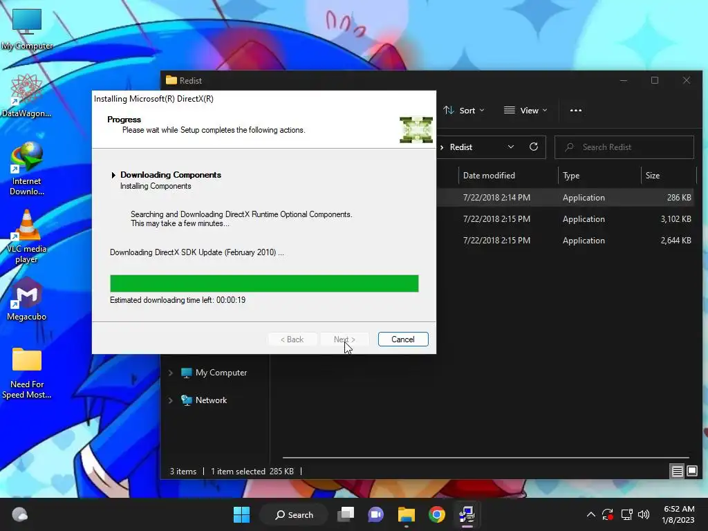Image resolution: width=708 pixels, height=531 pixels.
Task: Click Redist in the address bar
Action: (461, 147)
